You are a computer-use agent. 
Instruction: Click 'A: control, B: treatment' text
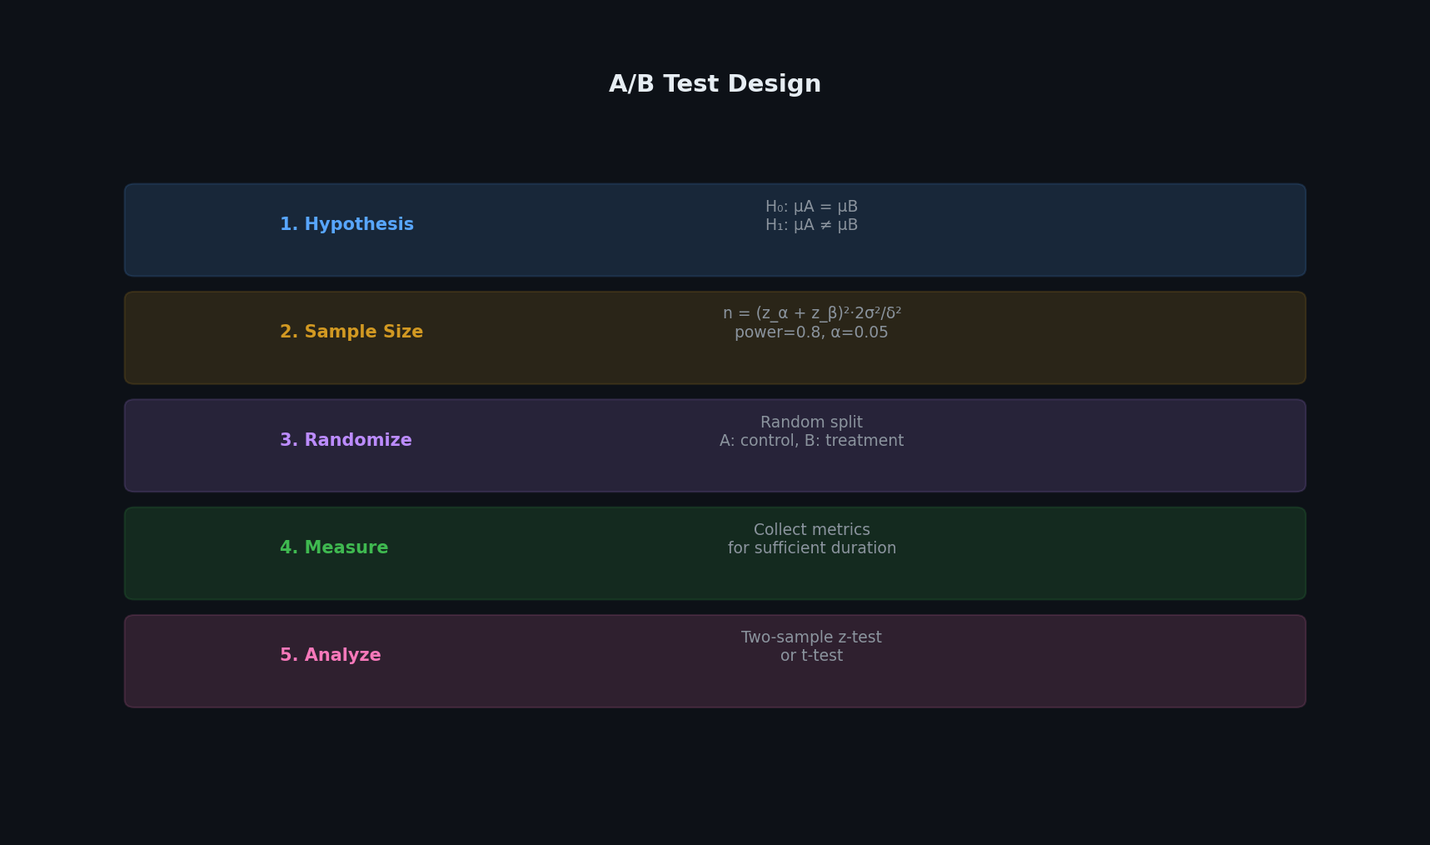click(x=811, y=441)
